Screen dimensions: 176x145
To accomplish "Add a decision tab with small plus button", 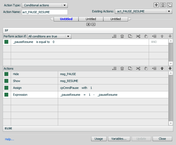I will click(88, 24).
